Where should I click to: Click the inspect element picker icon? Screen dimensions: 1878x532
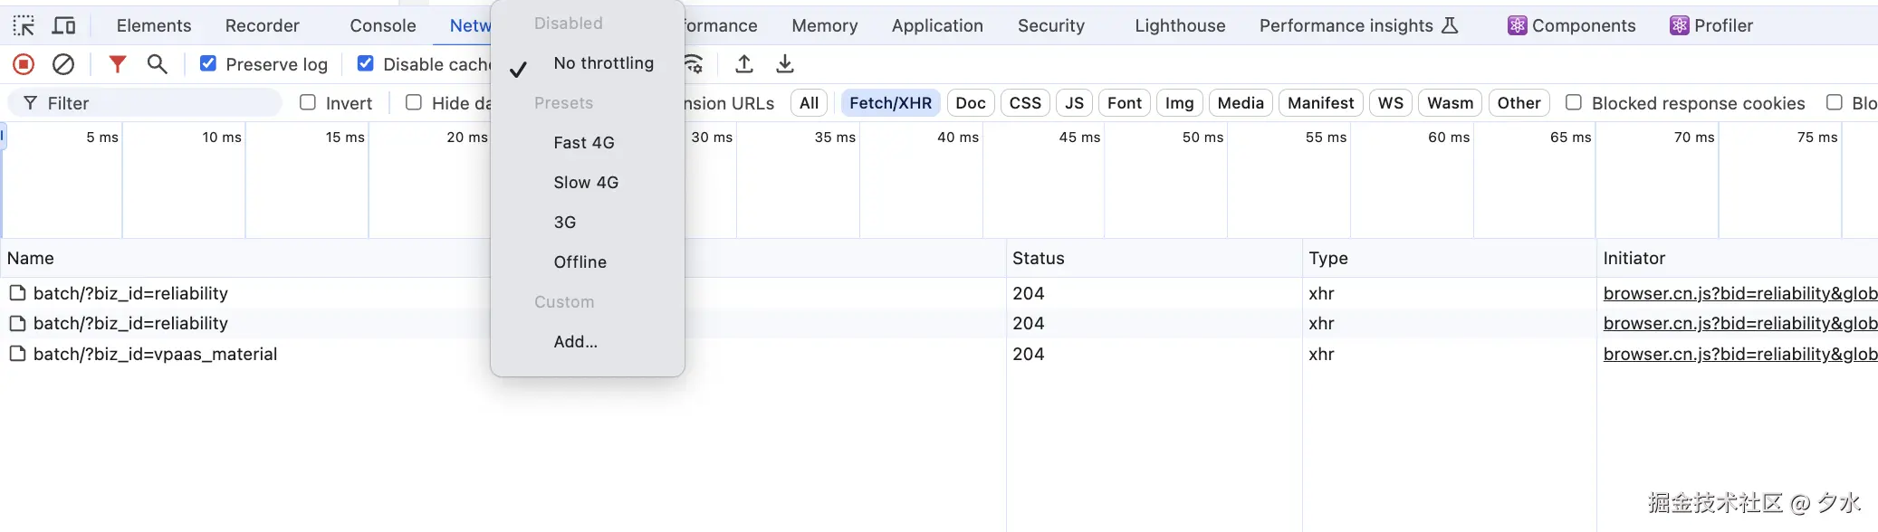(x=24, y=25)
